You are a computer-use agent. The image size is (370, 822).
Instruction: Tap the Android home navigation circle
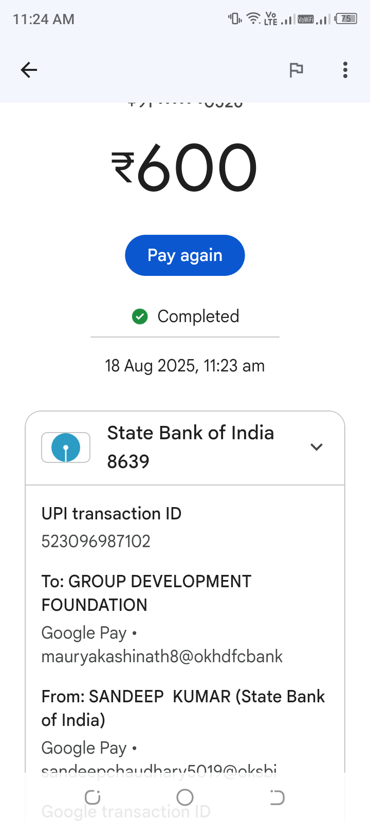[x=185, y=797]
